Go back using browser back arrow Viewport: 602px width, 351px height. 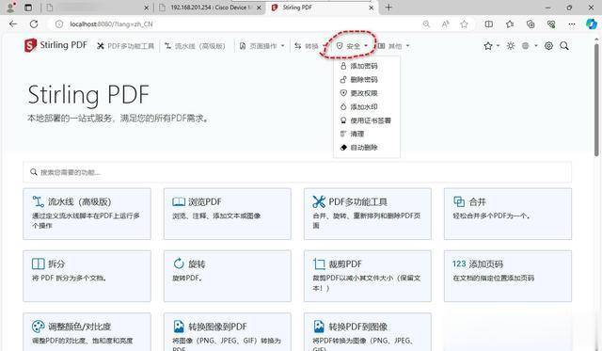pyautogui.click(x=13, y=24)
